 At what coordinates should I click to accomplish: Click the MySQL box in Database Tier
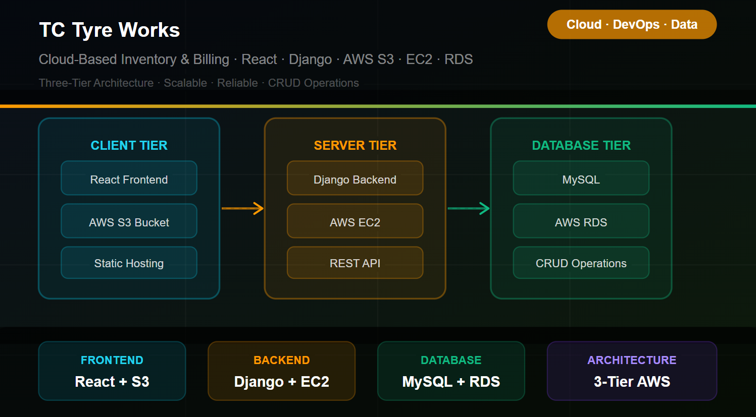pos(581,178)
